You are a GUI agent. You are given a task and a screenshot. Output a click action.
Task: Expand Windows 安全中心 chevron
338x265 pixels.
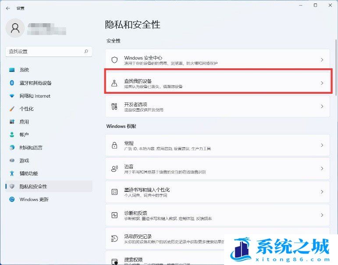(x=322, y=60)
